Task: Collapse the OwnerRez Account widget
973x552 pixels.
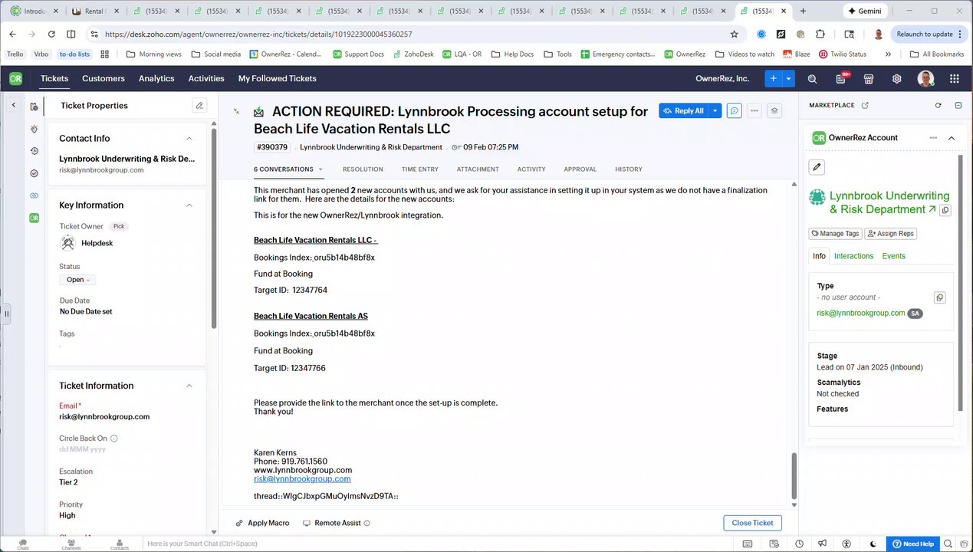Action: (952, 138)
